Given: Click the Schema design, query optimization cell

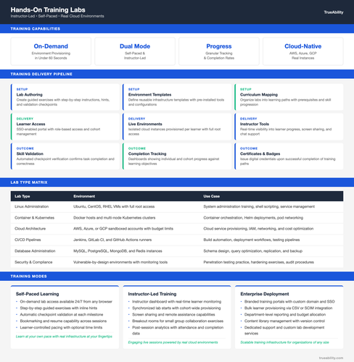Looking at the screenshot, I should click(x=252, y=251).
